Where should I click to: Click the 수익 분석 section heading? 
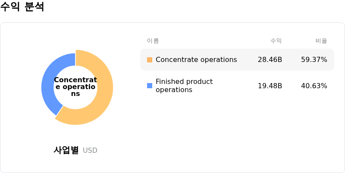tap(22, 7)
